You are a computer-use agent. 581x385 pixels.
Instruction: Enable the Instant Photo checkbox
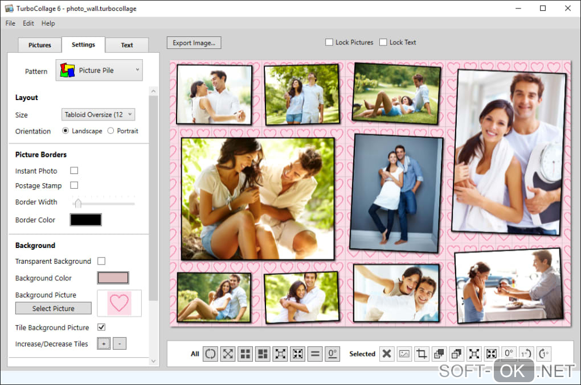[74, 171]
